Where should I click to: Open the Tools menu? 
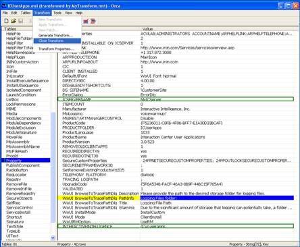pyautogui.click(x=57, y=13)
